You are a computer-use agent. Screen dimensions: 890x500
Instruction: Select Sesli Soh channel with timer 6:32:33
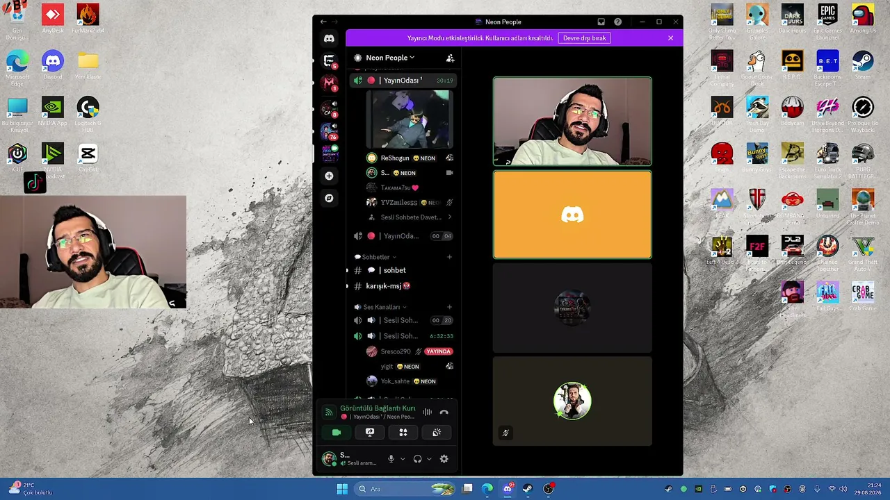(x=403, y=336)
